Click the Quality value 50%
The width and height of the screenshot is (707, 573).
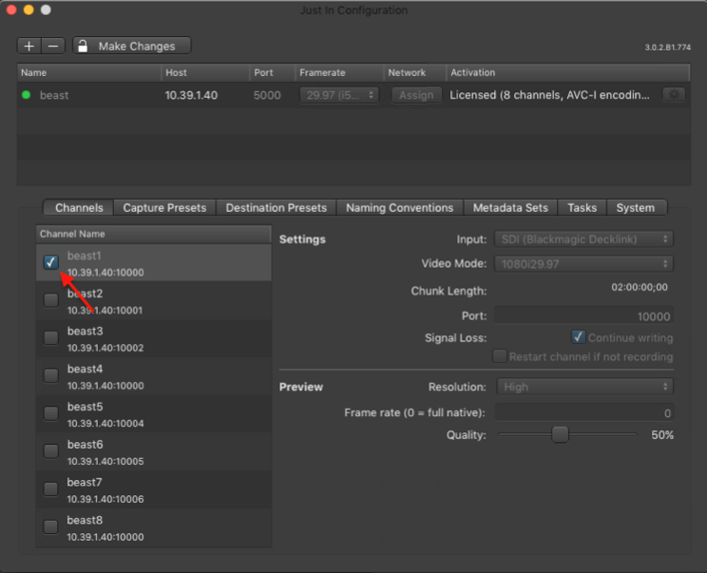(x=662, y=435)
